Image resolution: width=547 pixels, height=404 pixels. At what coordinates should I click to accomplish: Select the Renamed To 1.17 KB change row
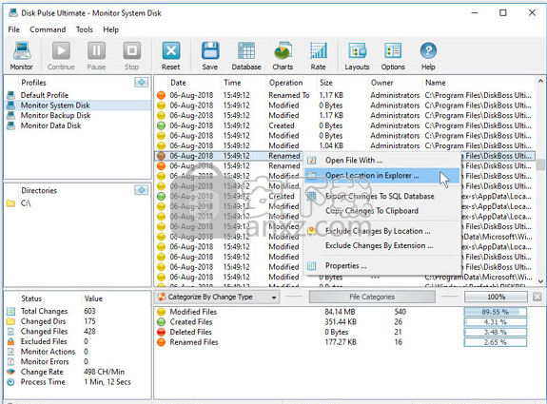343,95
